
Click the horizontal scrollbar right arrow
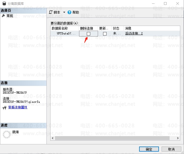[177, 138]
